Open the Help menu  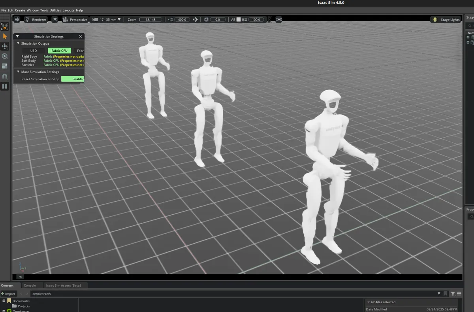click(79, 10)
